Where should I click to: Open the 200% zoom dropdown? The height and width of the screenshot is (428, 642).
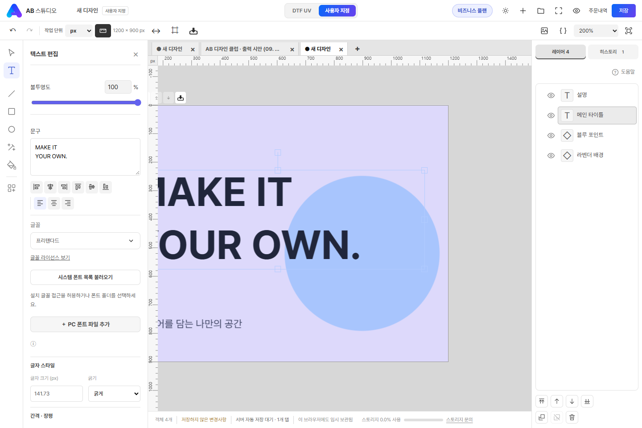pos(597,31)
